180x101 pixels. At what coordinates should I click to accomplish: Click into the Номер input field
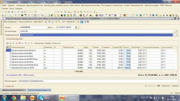[x=33, y=27]
